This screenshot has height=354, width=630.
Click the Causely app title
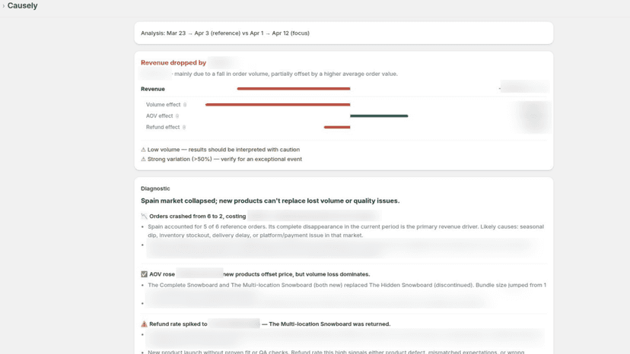(23, 5)
